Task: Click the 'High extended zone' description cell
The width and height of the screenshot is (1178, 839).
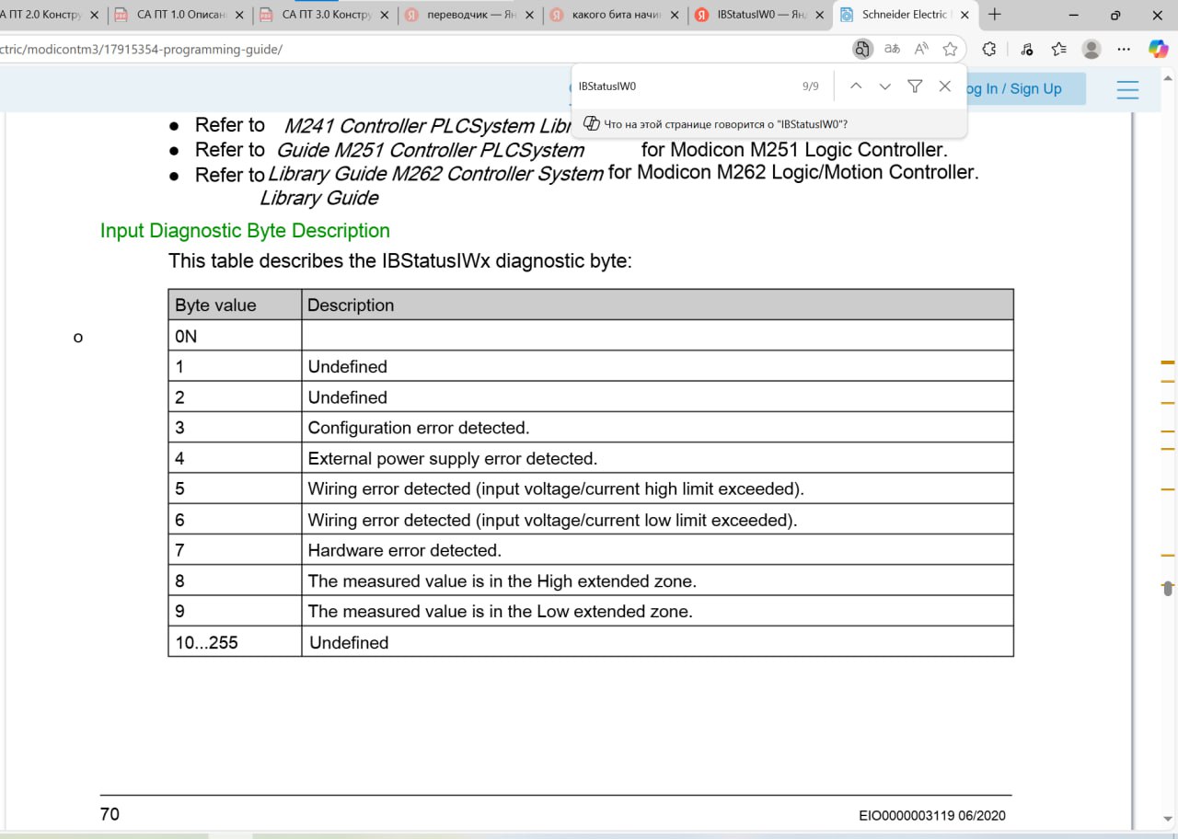Action: tap(657, 581)
